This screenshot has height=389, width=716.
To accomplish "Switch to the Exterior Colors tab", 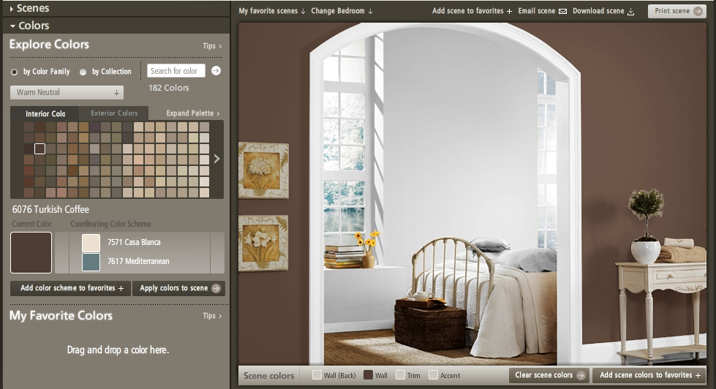I will point(114,113).
